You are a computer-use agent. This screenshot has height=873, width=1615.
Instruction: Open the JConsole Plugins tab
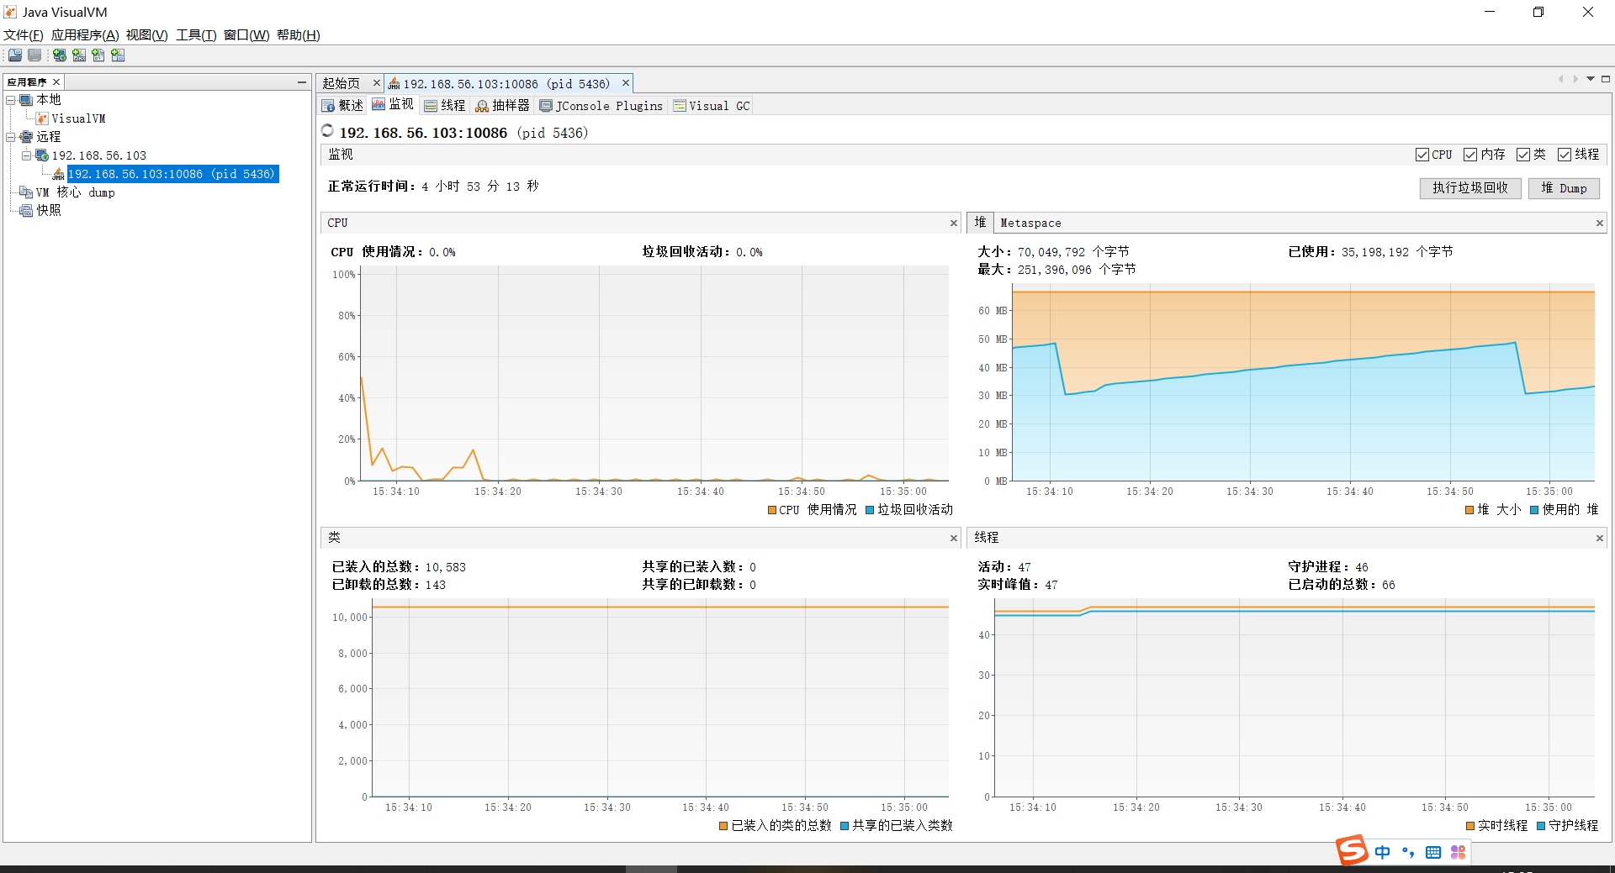601,105
